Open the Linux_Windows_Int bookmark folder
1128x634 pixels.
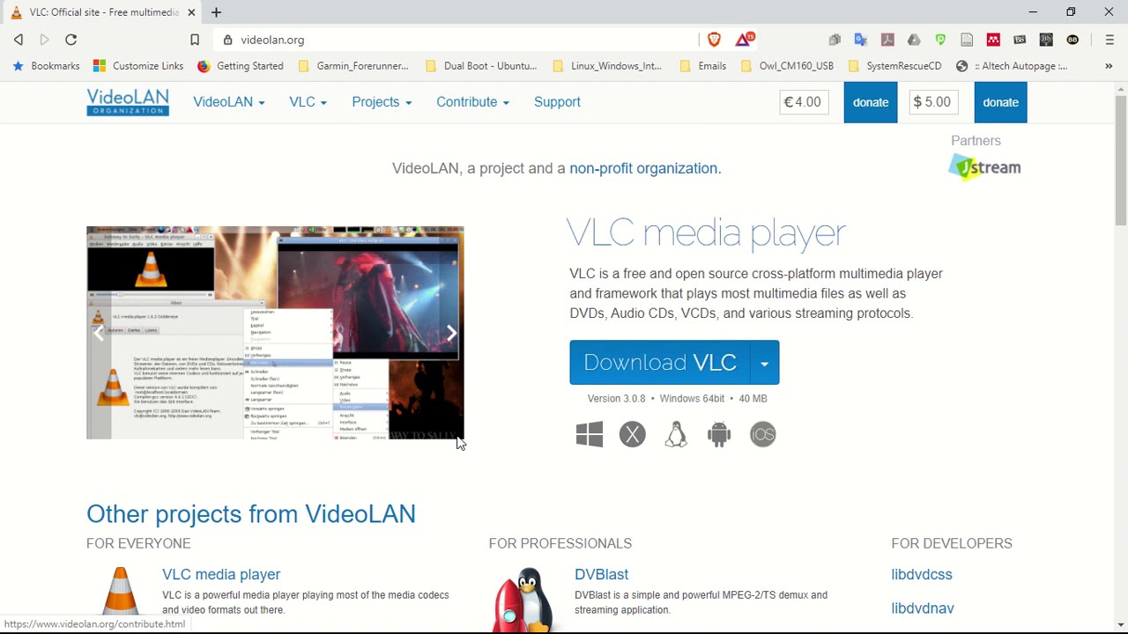click(x=606, y=66)
